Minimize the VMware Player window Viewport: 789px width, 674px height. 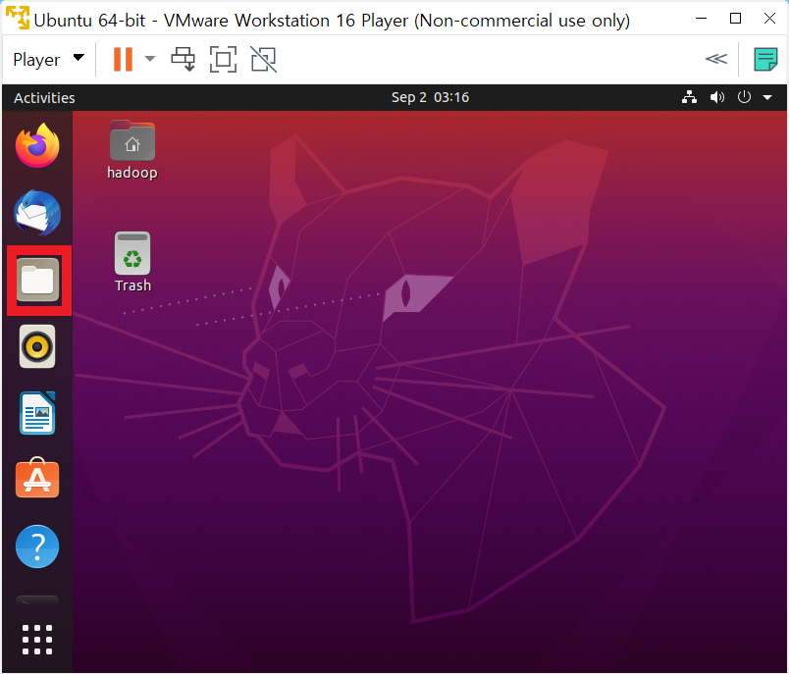701,19
